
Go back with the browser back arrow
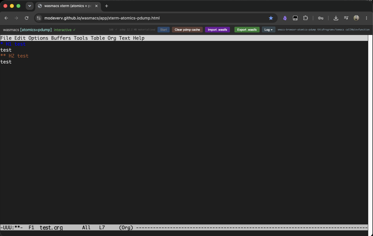[x=6, y=18]
